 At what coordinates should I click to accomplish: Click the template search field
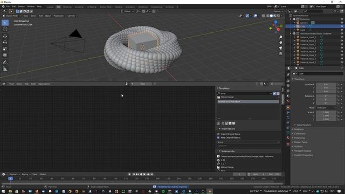(245, 93)
